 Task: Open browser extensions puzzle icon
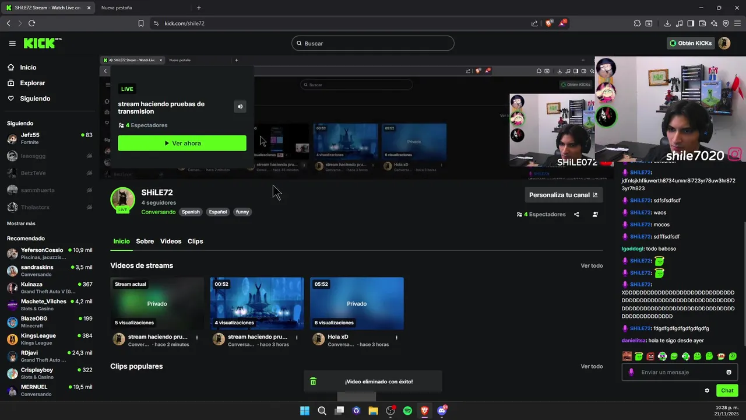[x=637, y=23]
